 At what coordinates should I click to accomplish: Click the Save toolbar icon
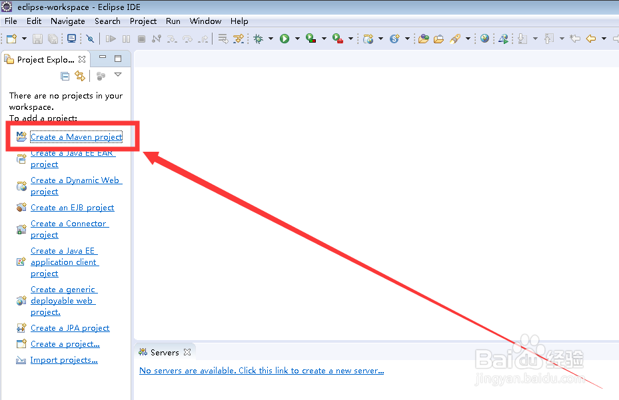37,39
